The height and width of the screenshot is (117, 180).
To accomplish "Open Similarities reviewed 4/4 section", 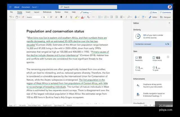I will pos(152,44).
